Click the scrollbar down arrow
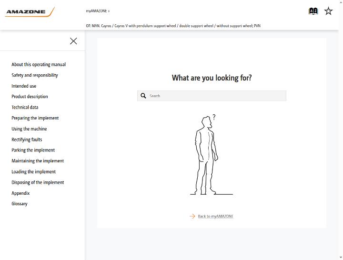This screenshot has height=260, width=343. [341, 258]
